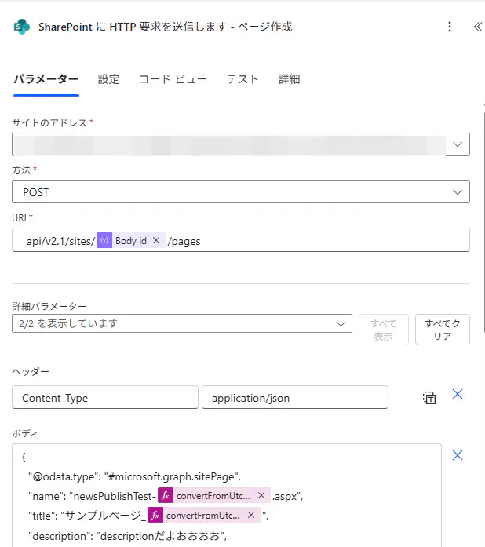Click the convertFromUtc expression in title line
Image resolution: width=485 pixels, height=547 pixels.
[x=202, y=516]
